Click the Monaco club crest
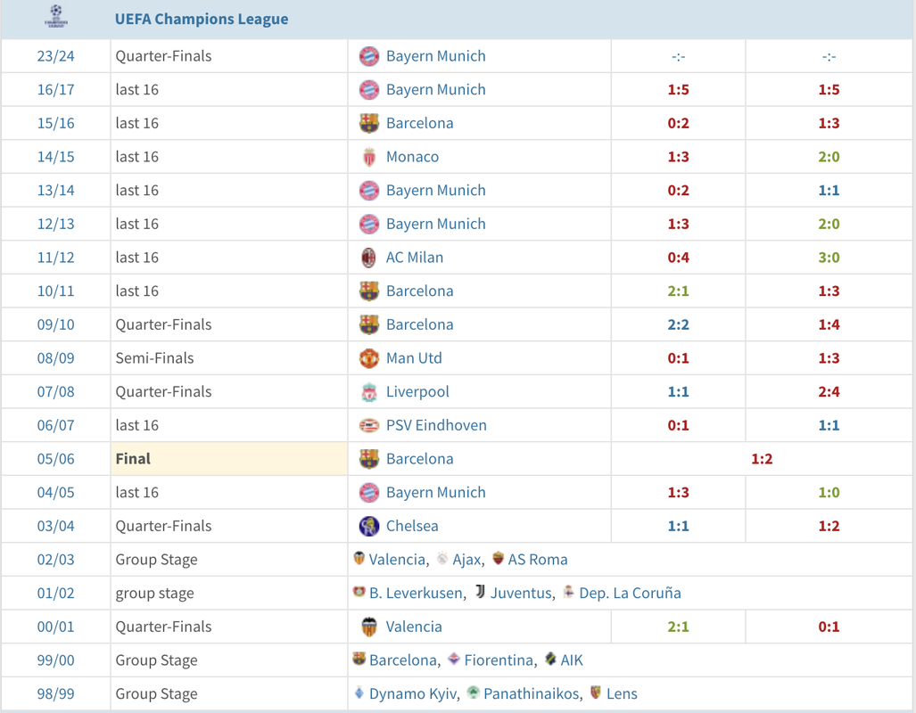Screen dimensions: 916x713 coord(368,157)
